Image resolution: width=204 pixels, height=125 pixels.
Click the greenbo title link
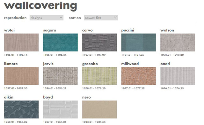[x=90, y=64]
